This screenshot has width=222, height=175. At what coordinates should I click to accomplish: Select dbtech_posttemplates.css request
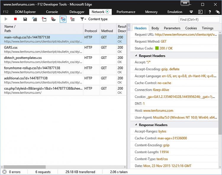(x=63, y=60)
